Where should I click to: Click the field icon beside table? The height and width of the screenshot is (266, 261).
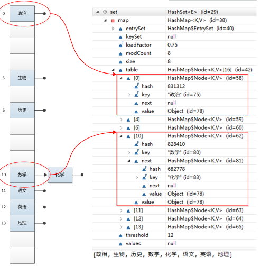coord(120,70)
